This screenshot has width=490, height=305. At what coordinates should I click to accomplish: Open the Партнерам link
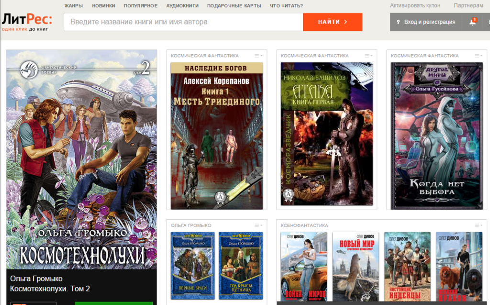(x=468, y=6)
